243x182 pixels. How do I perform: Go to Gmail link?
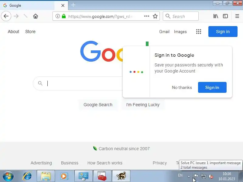tap(164, 32)
